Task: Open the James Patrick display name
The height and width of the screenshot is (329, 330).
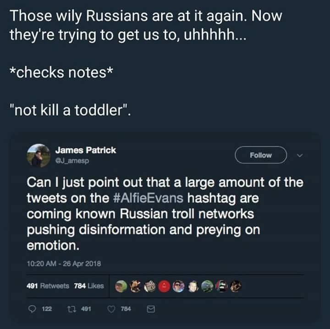Action: point(86,150)
